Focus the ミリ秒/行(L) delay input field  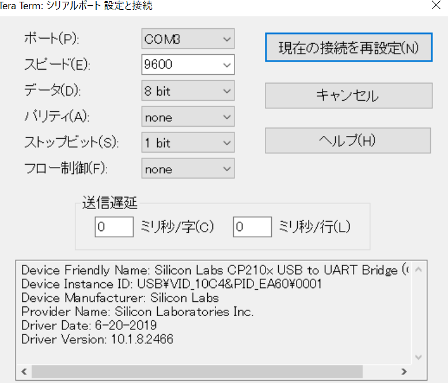pos(252,227)
